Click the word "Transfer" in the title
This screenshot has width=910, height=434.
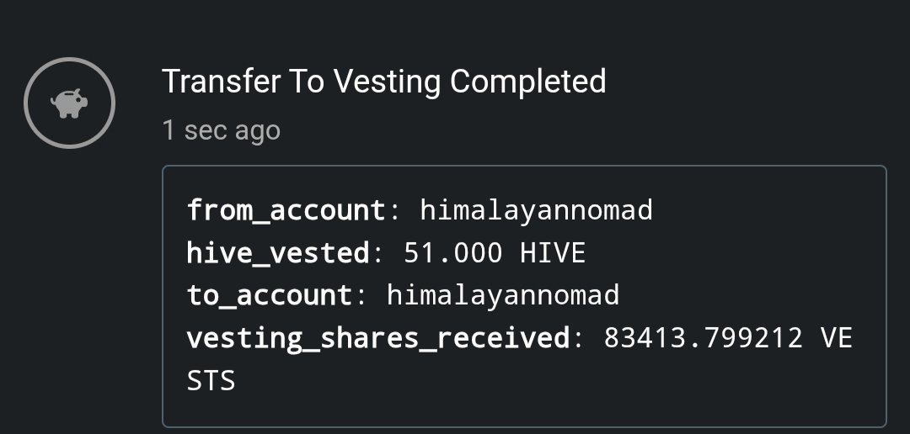coord(221,82)
